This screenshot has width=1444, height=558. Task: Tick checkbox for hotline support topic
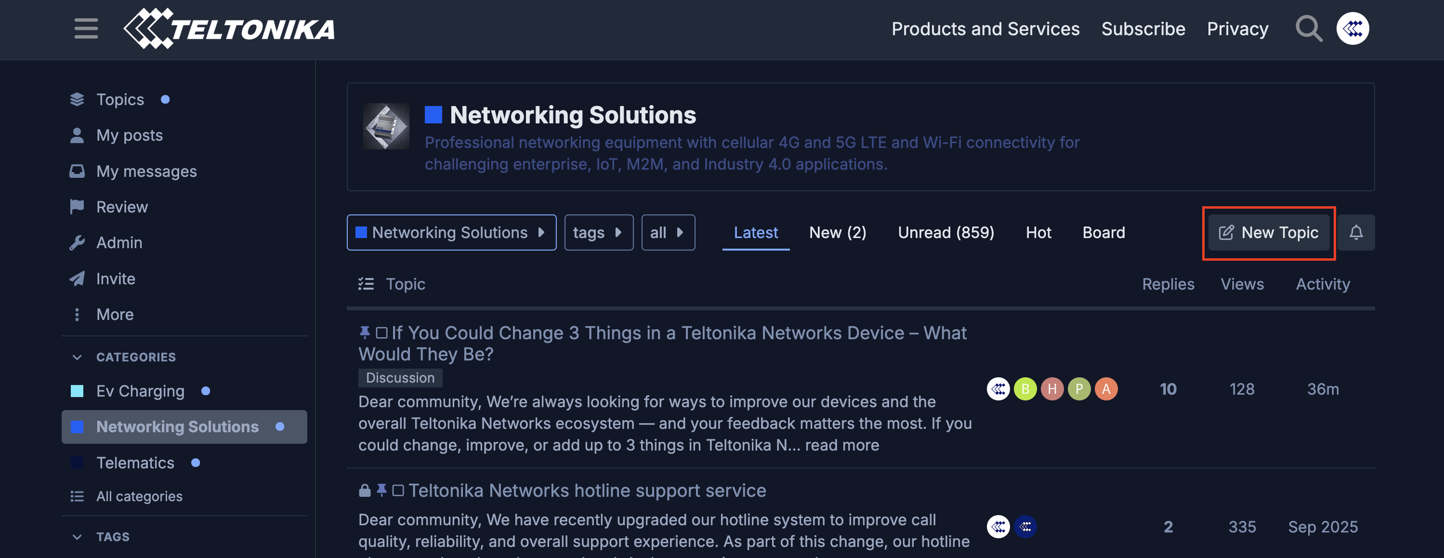point(398,491)
